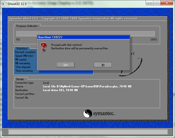The height and width of the screenshot is (138, 175).
Task: Click the Progress Indicator label
Action: tap(27, 26)
